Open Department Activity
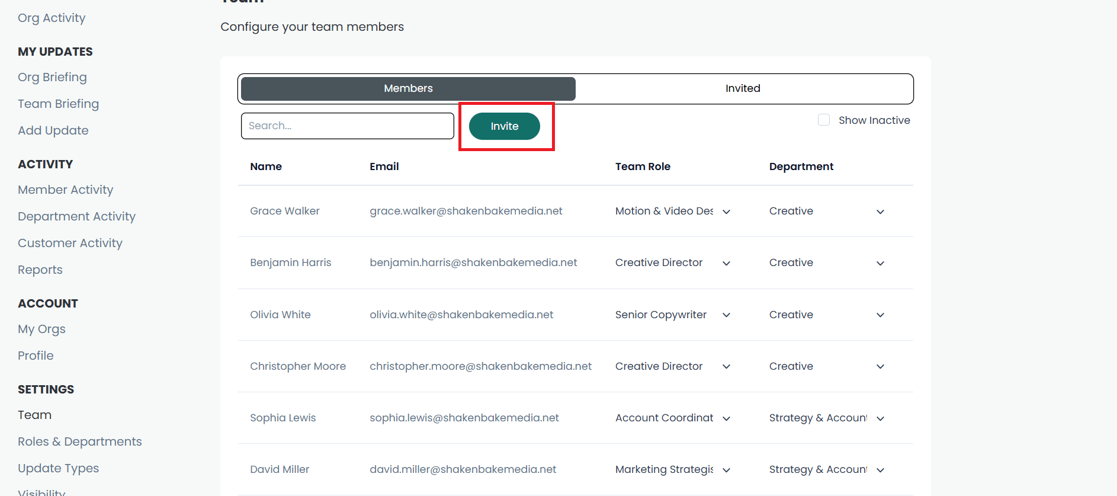1117x496 pixels. 76,216
